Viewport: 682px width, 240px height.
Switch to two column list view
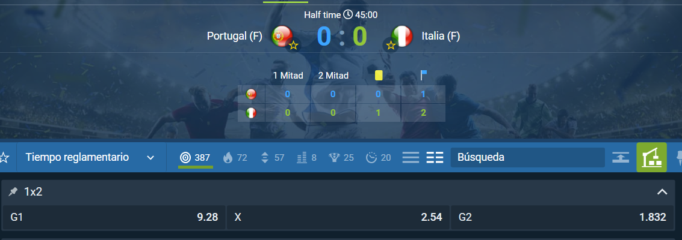[435, 157]
